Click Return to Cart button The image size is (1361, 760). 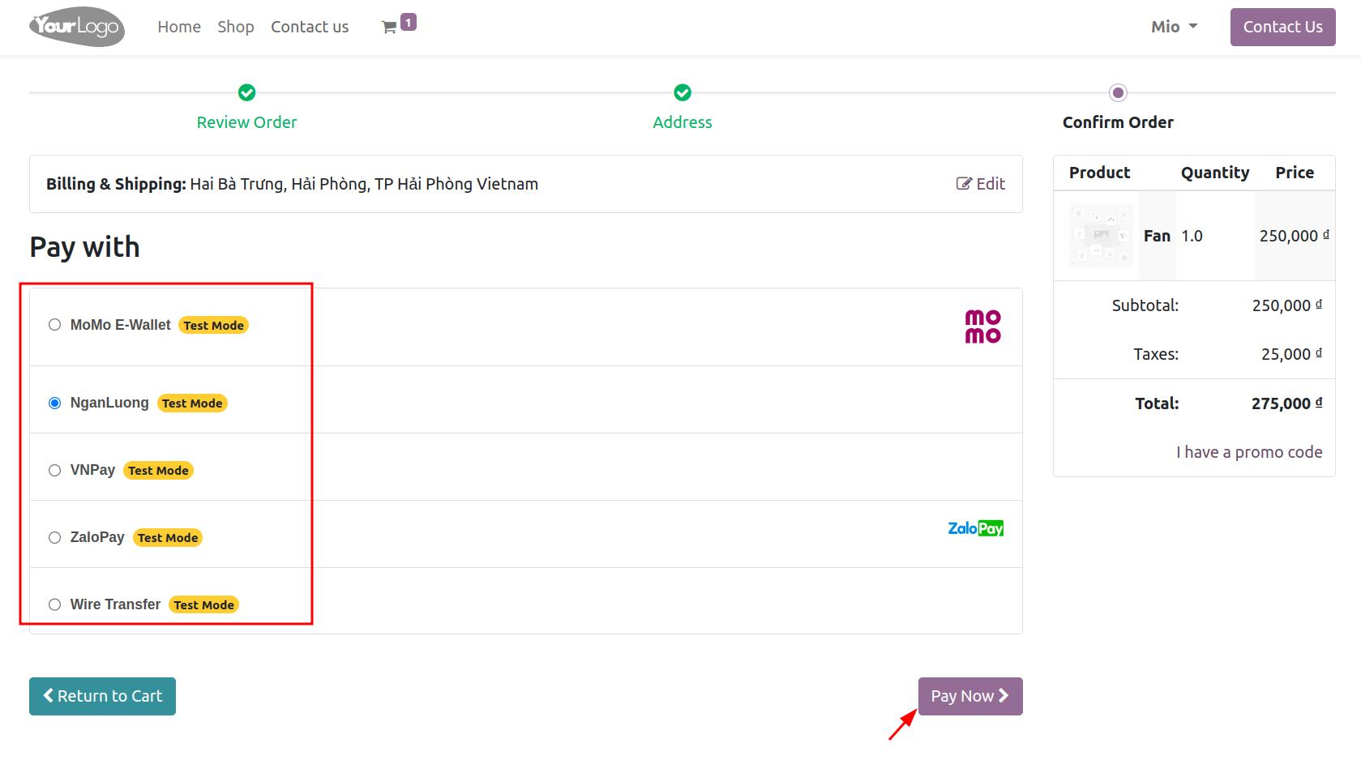pos(102,696)
